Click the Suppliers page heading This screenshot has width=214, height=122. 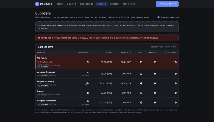coord(43,13)
